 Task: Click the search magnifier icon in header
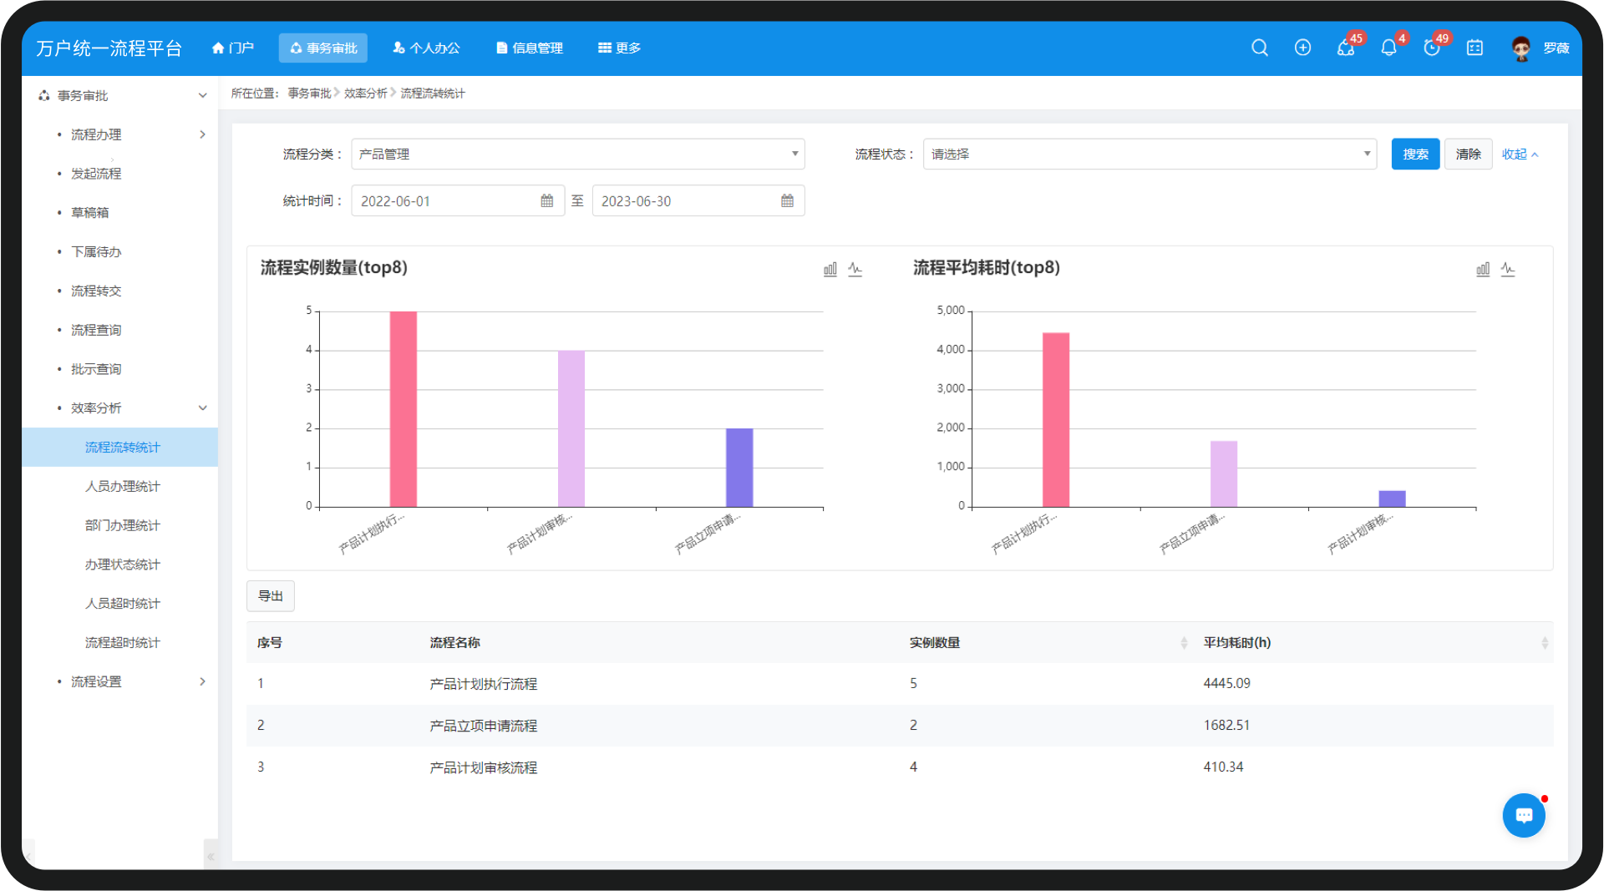[1259, 48]
